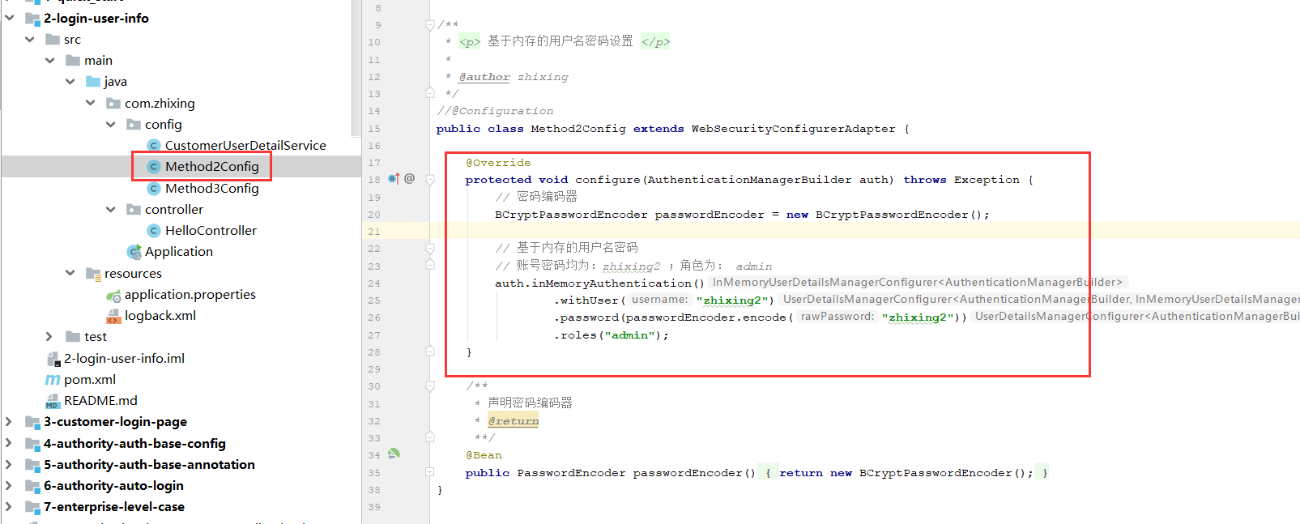This screenshot has width=1300, height=524.
Task: Open HelloController file in tree
Action: 211,230
